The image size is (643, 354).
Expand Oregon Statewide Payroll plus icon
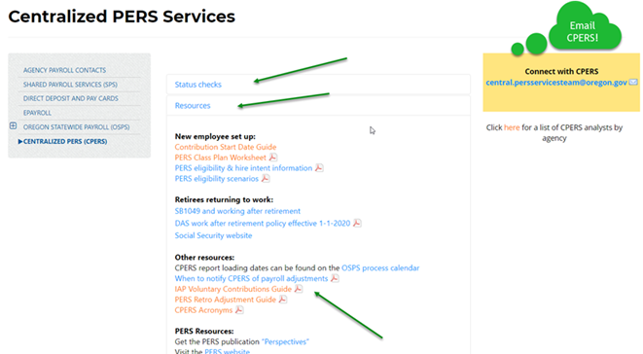click(x=13, y=125)
